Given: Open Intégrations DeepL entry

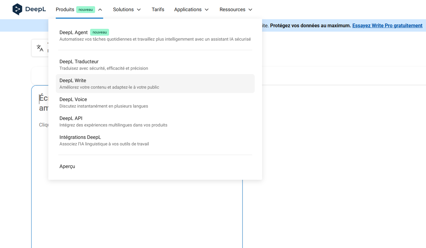Looking at the screenshot, I should [x=80, y=137].
